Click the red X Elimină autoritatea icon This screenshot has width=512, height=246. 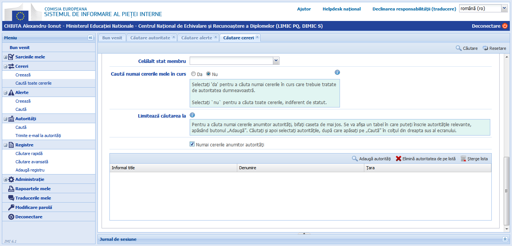(x=398, y=159)
